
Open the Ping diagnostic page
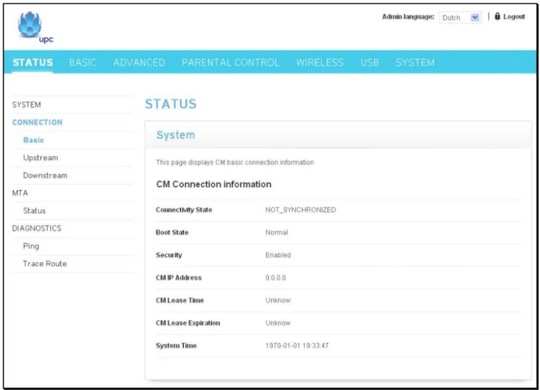[x=31, y=246]
